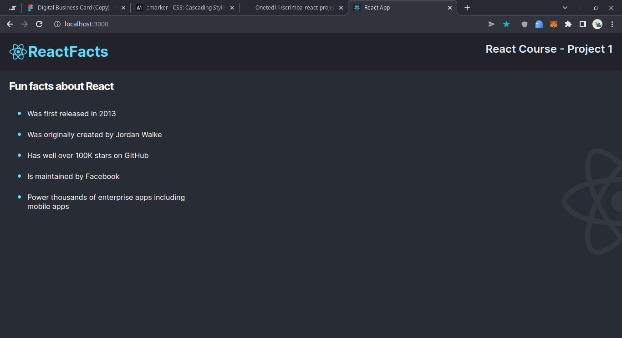The image size is (622, 338).
Task: Switch to the ::marker CSS documentation tab
Action: click(182, 8)
